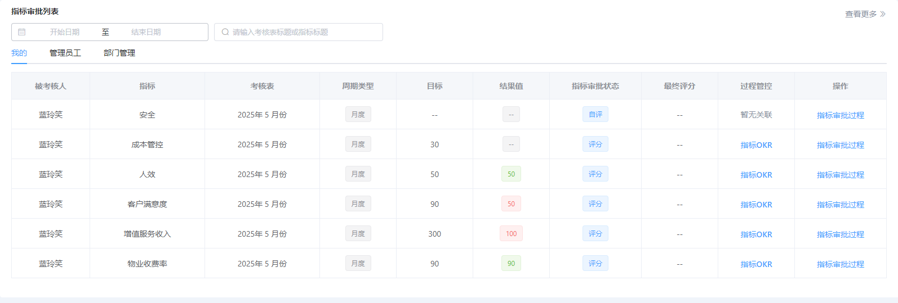Switch to the 我的 tab
This screenshot has width=898, height=303.
click(x=19, y=53)
